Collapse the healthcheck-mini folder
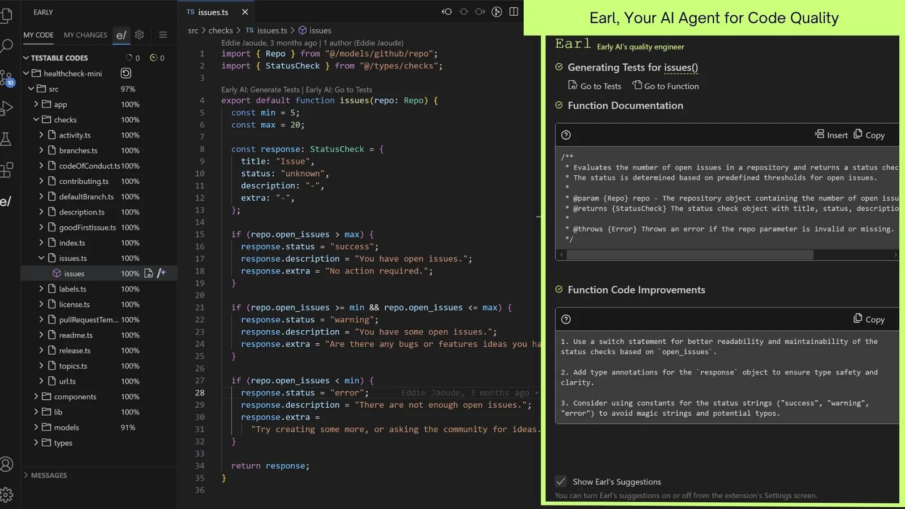The image size is (905, 509). 25,74
